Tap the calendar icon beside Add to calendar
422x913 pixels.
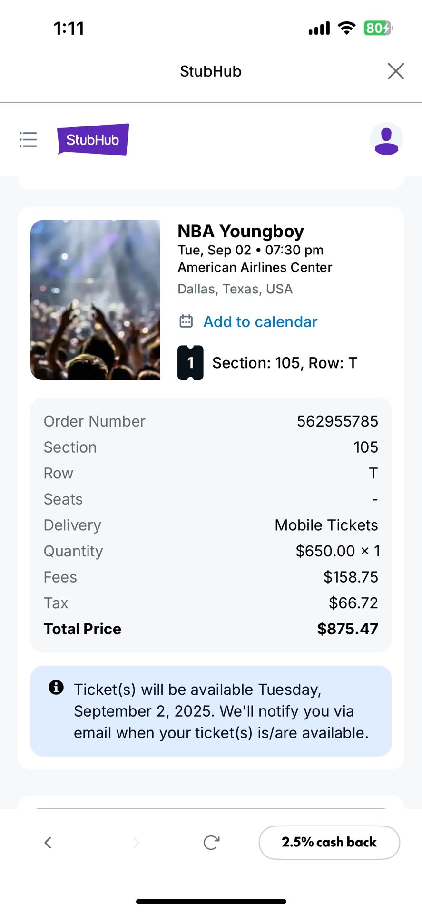[x=186, y=321]
